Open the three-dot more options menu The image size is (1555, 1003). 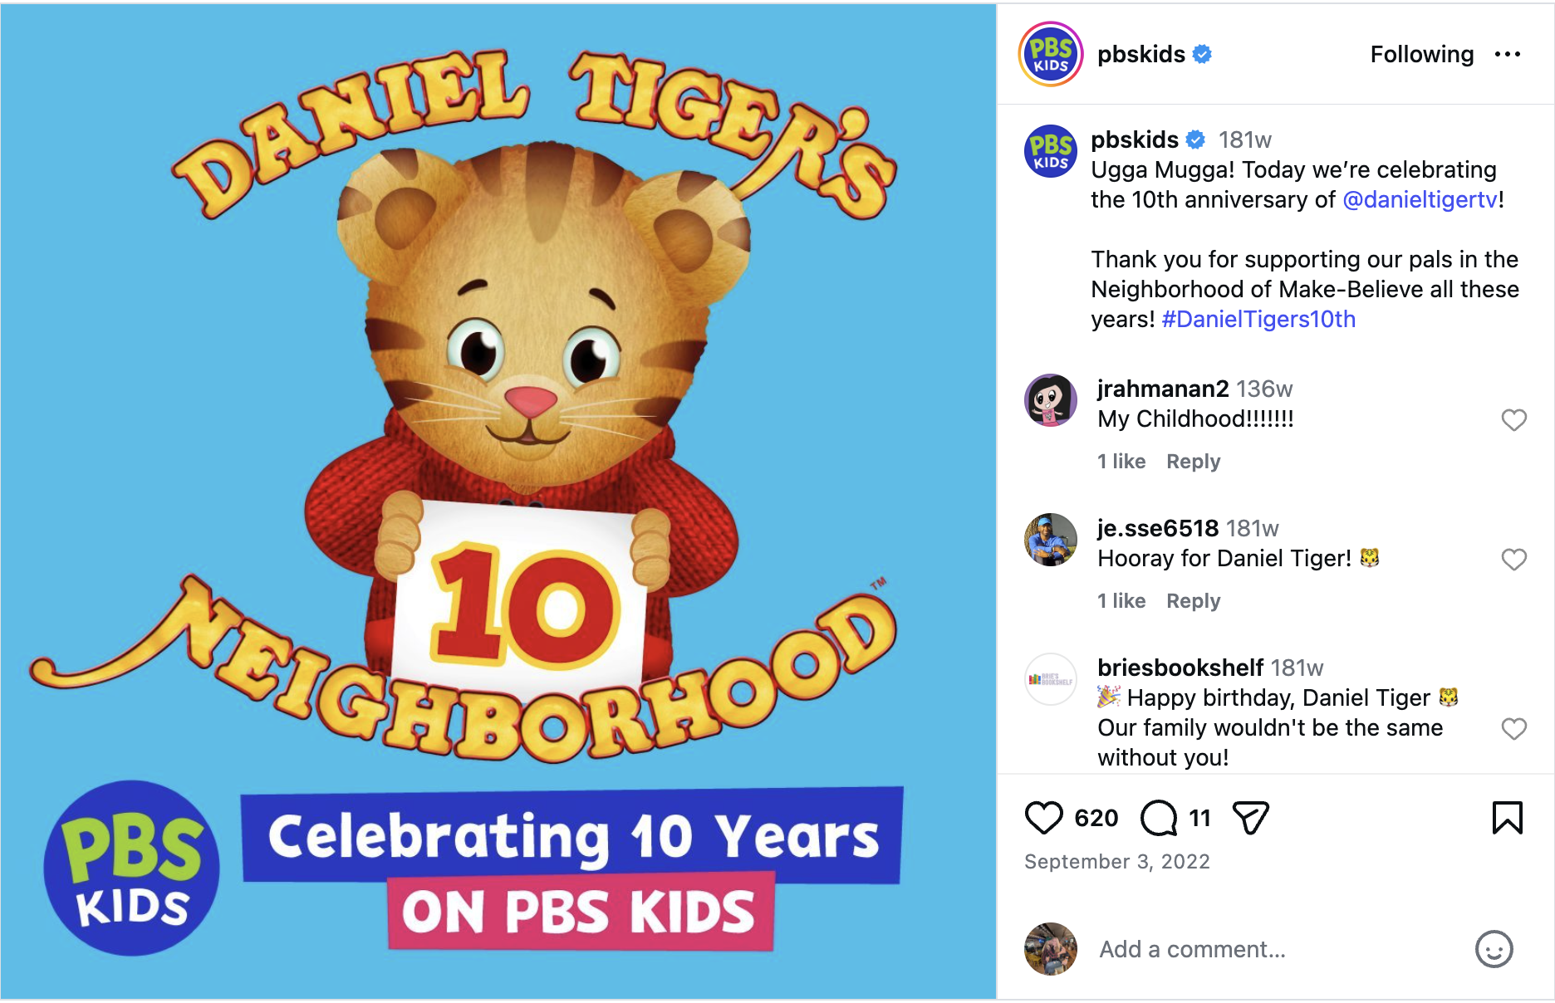1507,55
